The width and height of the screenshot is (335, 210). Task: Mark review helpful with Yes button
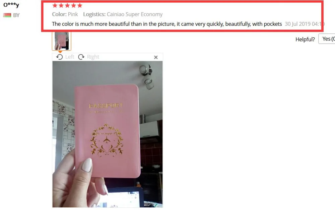point(327,39)
